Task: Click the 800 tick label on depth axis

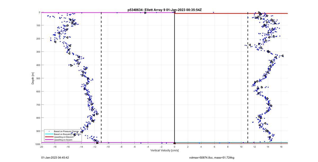Action: [38, 118]
